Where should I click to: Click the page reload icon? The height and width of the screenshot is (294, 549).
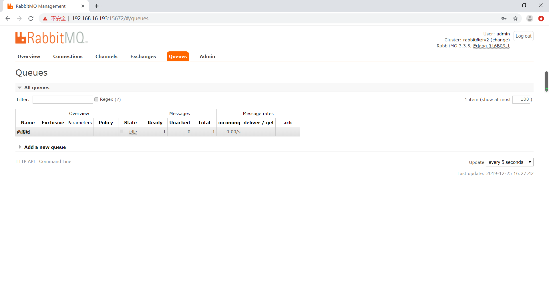pos(31,19)
